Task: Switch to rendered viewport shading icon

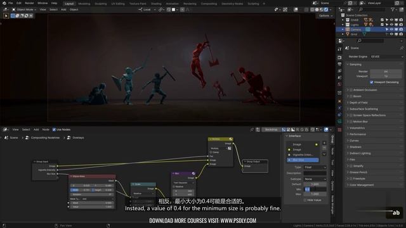Action: click(x=326, y=9)
